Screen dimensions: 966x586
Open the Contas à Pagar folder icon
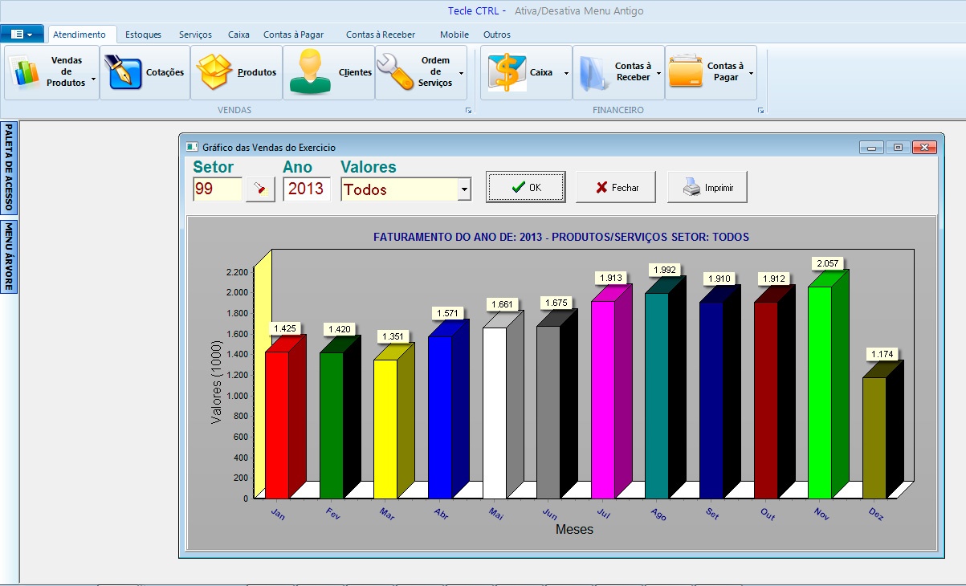coord(686,72)
